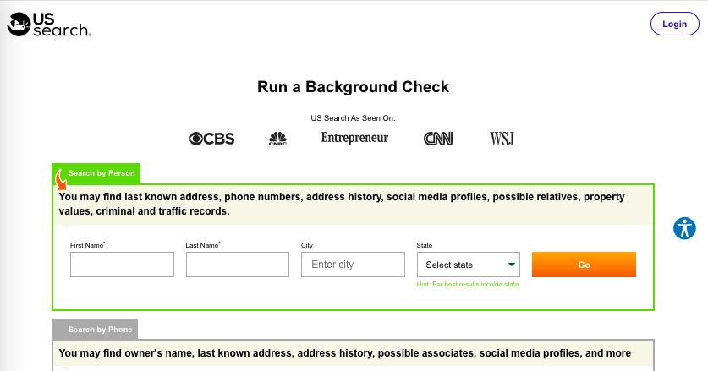This screenshot has width=708, height=371.
Task: Click the phone search description text
Action: [x=345, y=353]
